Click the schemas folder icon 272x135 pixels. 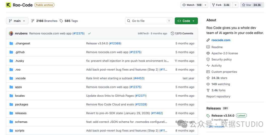pyautogui.click(x=11, y=122)
